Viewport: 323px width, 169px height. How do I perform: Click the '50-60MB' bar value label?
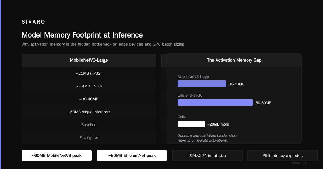(x=264, y=103)
